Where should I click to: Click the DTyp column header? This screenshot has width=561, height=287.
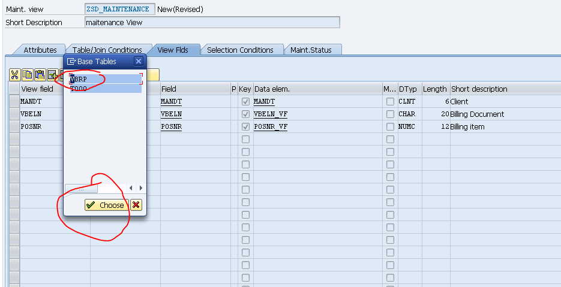410,89
